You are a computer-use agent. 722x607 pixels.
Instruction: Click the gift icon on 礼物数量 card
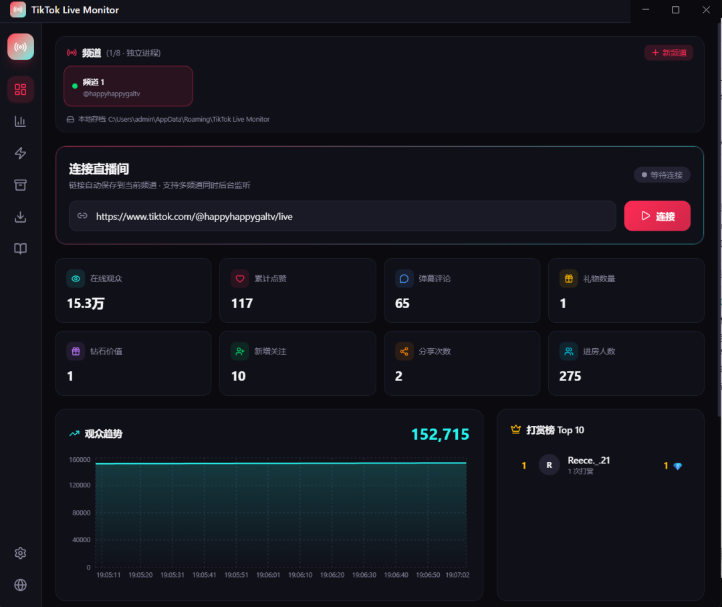point(569,279)
